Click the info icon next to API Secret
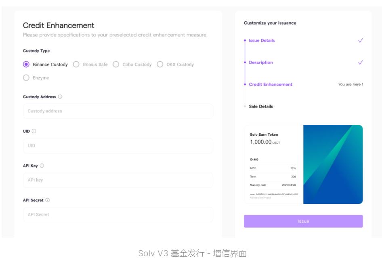 [48, 200]
